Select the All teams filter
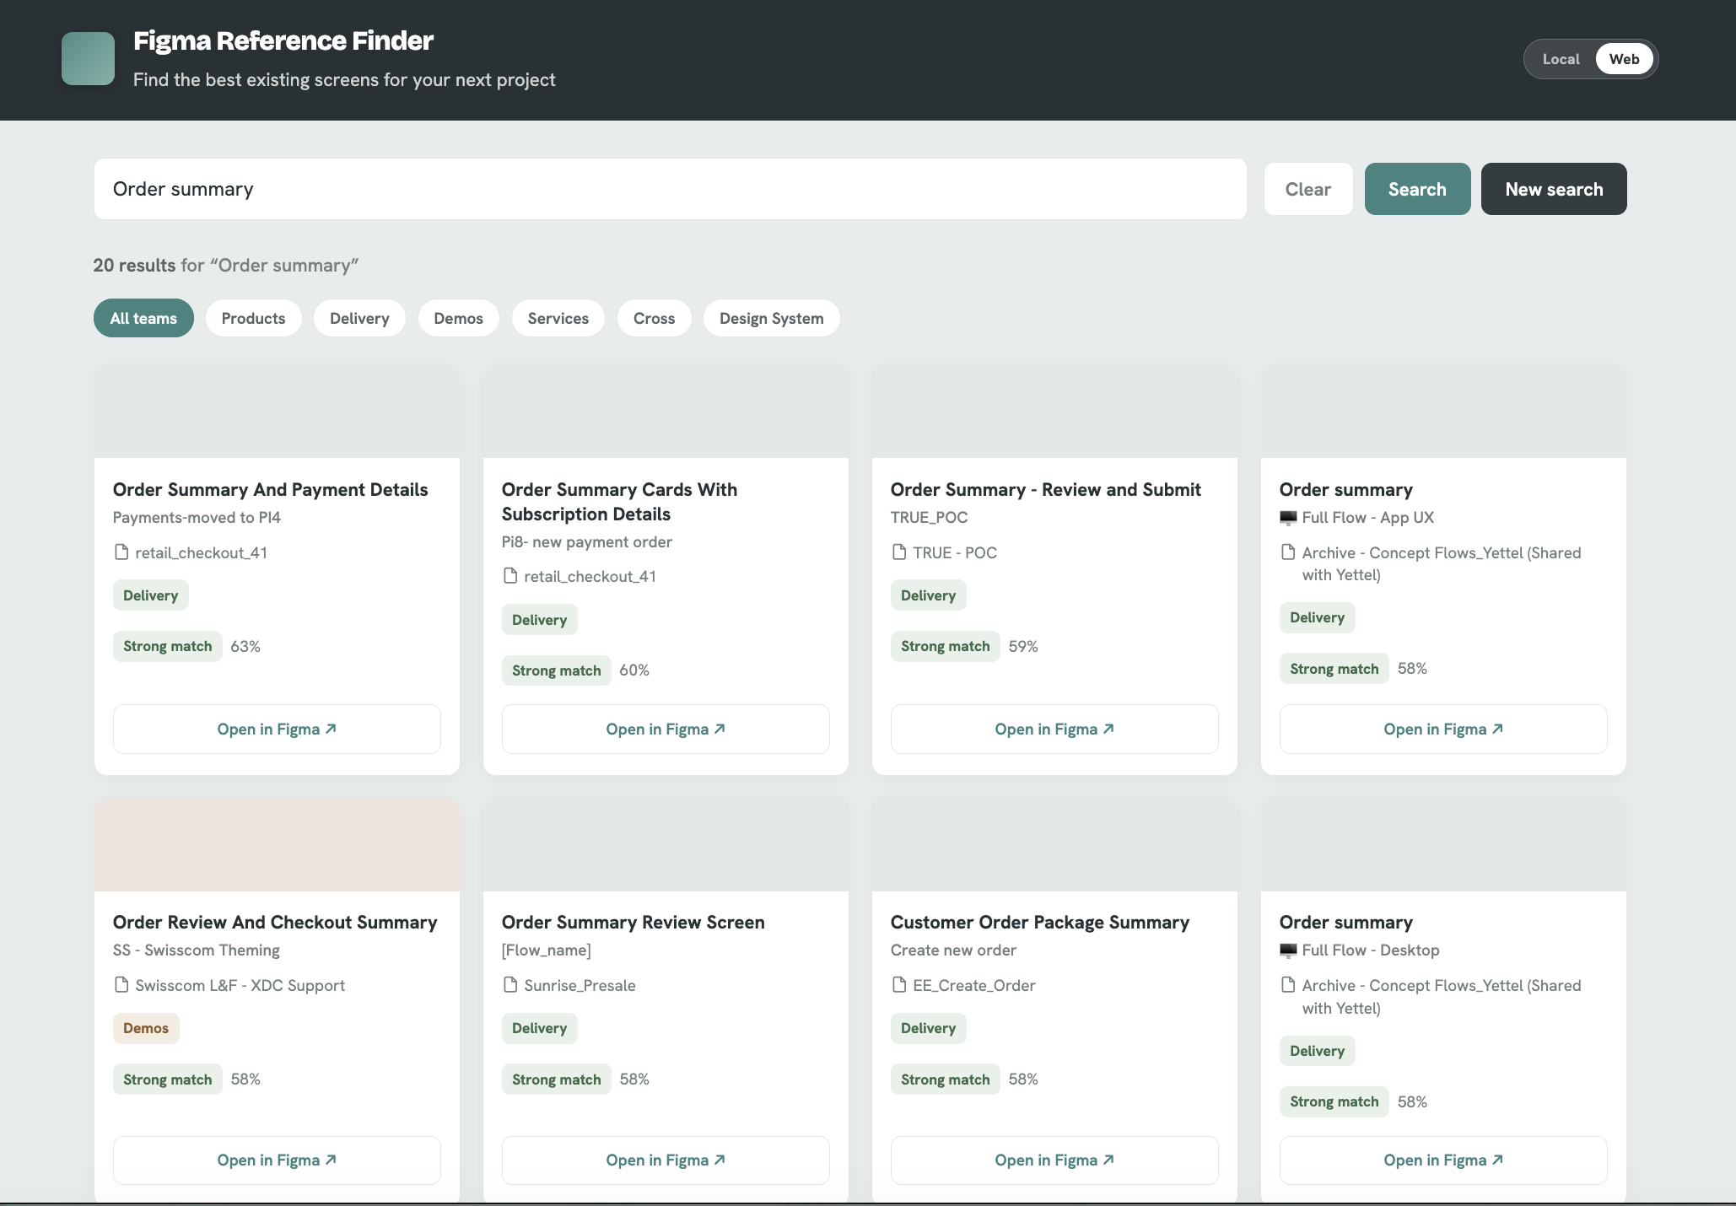This screenshot has width=1736, height=1206. [x=143, y=318]
